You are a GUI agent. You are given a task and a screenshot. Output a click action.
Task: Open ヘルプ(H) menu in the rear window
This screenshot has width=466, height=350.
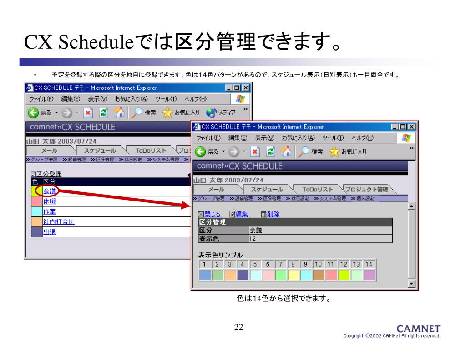tap(195, 99)
